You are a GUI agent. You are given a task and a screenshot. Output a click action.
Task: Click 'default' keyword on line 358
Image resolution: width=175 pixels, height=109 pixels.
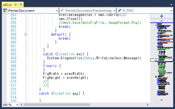(x=58, y=35)
